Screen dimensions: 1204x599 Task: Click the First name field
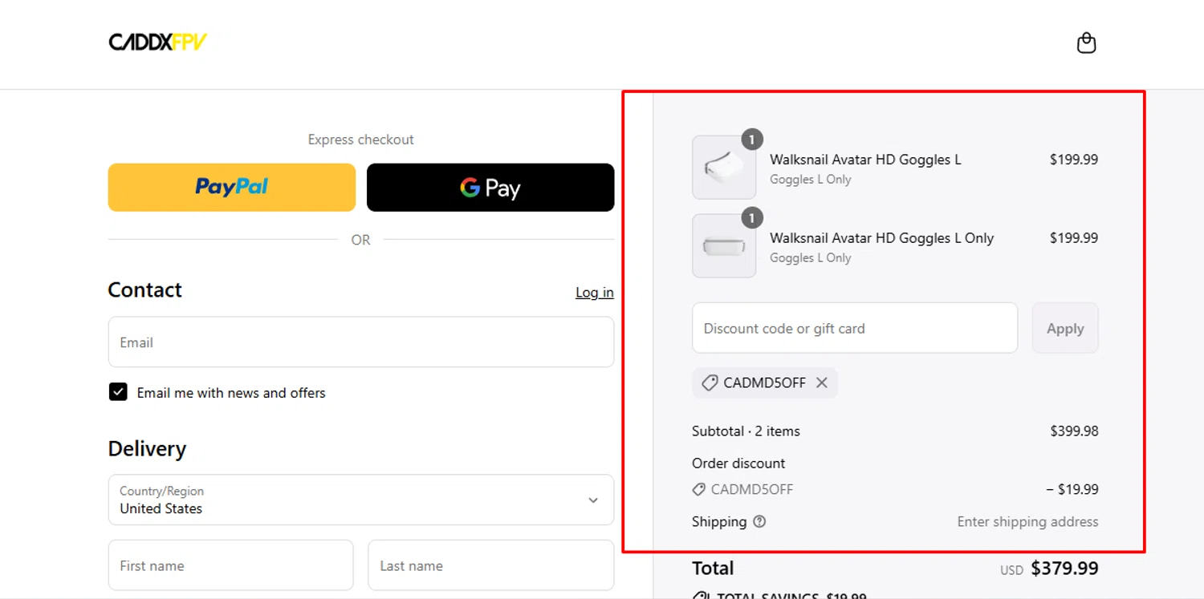[x=231, y=565]
